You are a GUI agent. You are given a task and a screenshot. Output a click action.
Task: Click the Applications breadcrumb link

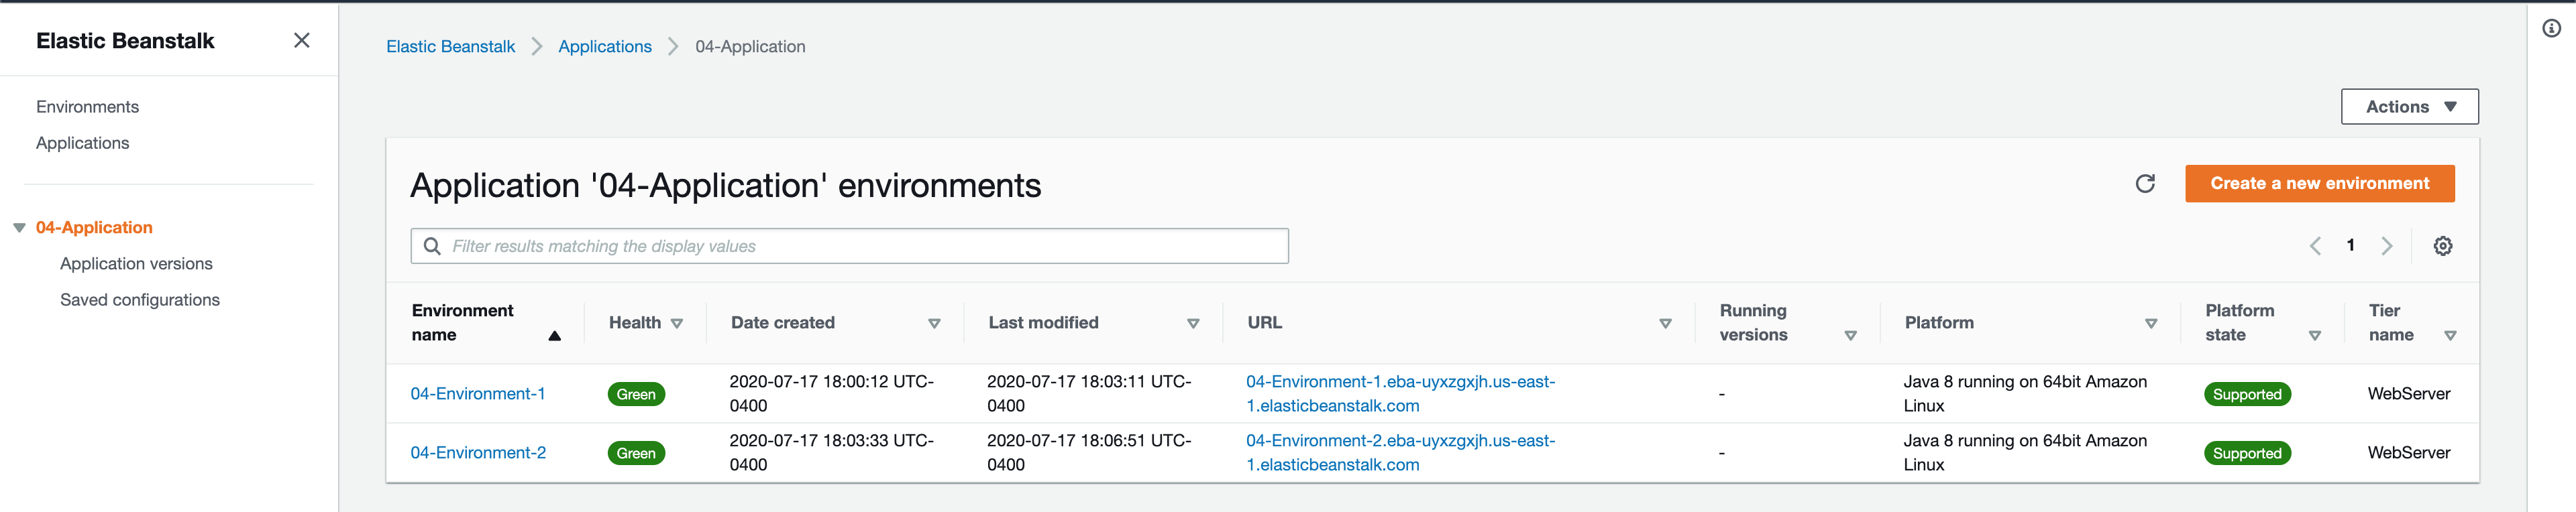tap(604, 47)
